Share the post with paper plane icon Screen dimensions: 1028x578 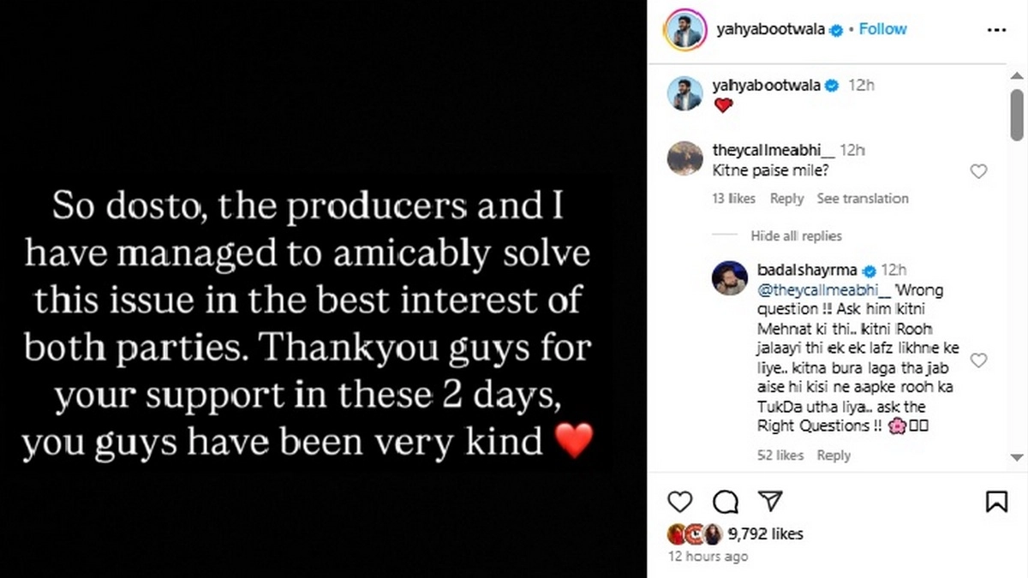coord(771,502)
